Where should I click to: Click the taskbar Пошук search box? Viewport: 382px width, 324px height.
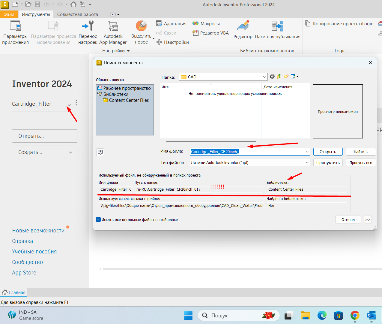[239, 316]
